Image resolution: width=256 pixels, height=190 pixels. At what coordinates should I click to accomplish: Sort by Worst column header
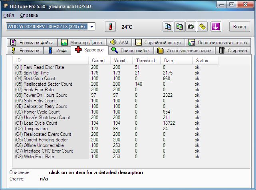(121, 61)
